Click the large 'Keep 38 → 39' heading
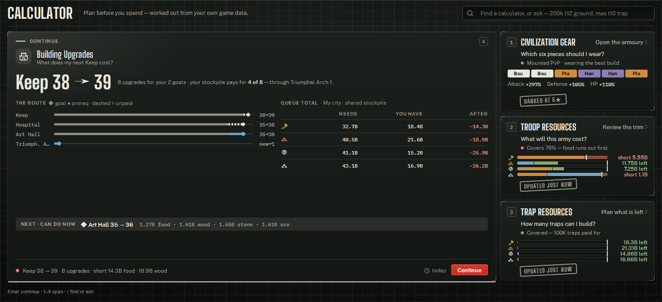Screen dimensions: 662x302 click(x=63, y=82)
